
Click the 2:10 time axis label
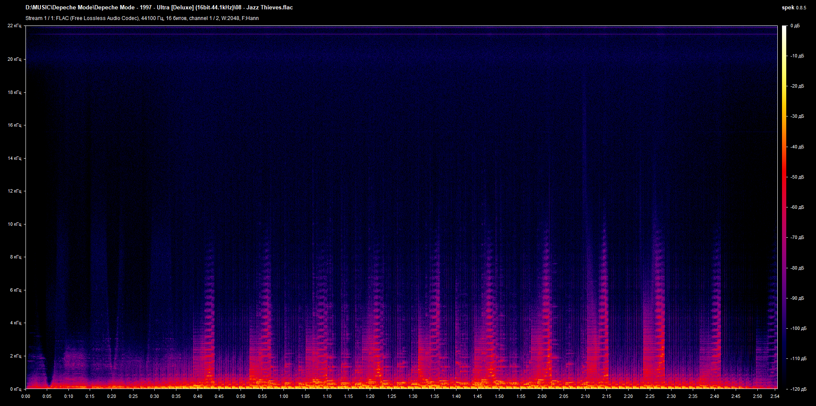coord(585,396)
